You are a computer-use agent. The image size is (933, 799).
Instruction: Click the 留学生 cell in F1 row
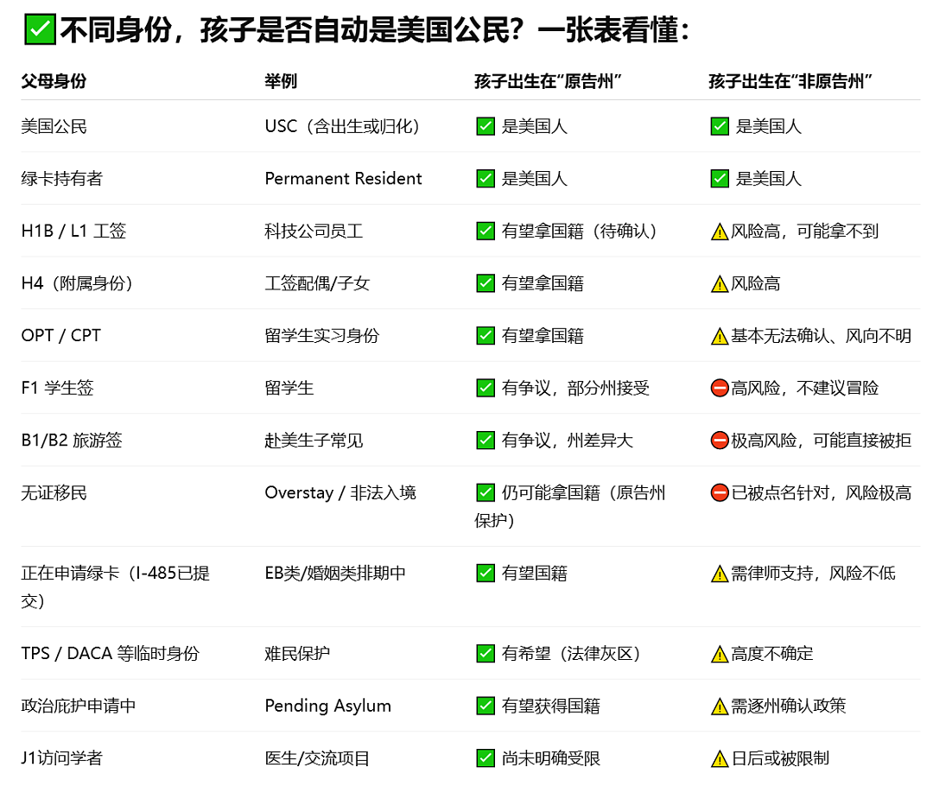point(289,388)
